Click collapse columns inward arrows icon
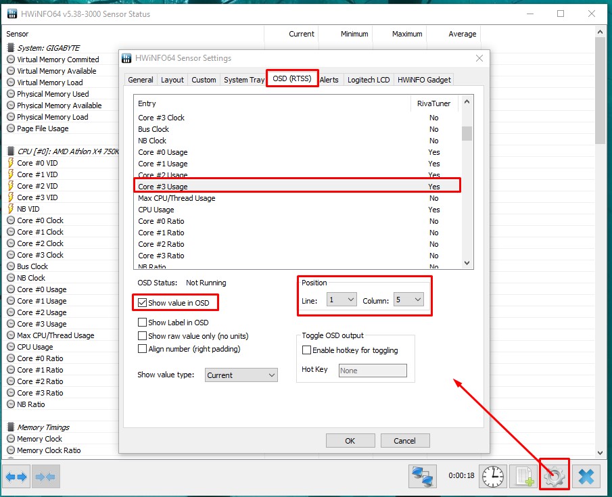The height and width of the screenshot is (497, 612). click(46, 476)
